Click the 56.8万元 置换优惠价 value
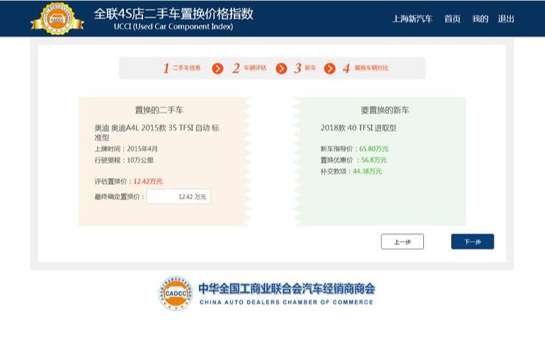This screenshot has width=545, height=363. pyautogui.click(x=373, y=160)
